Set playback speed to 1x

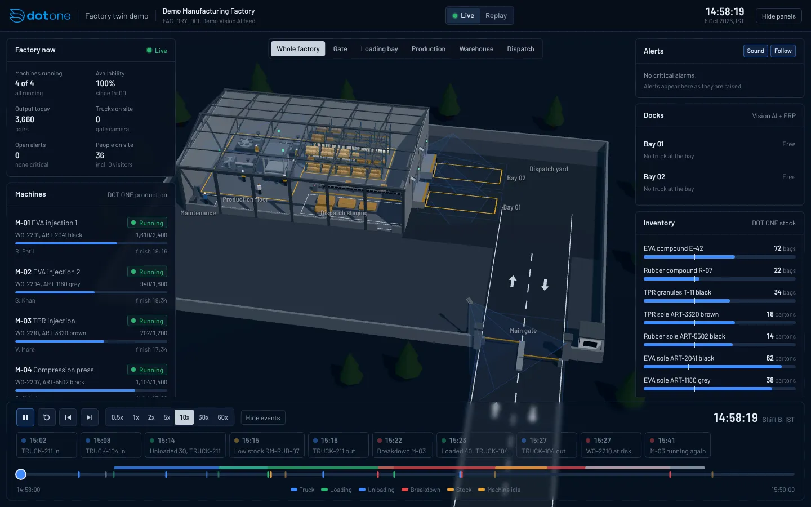click(136, 417)
